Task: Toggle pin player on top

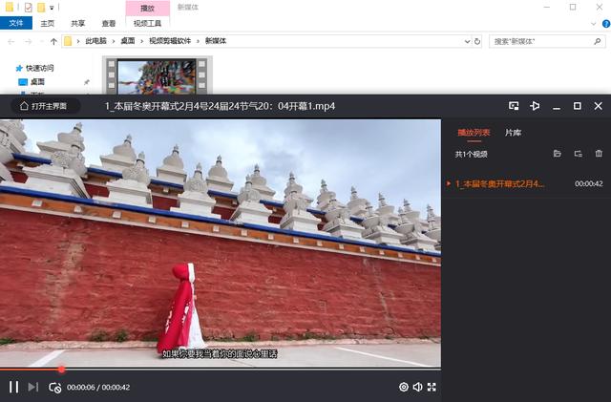Action: [535, 106]
